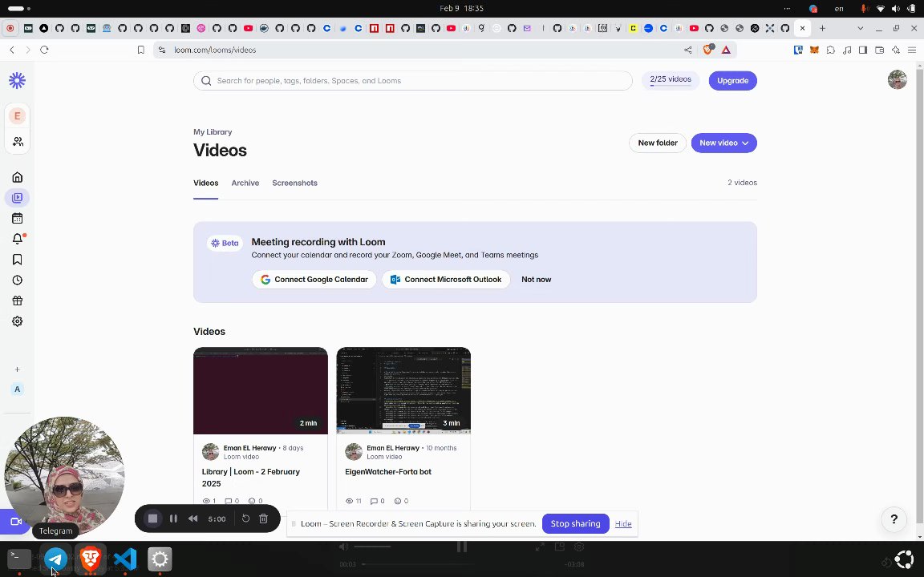
Task: Expand the tab search chevron
Action: 861,28
